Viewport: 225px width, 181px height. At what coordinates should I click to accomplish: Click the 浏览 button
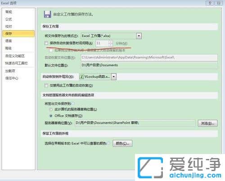[x=207, y=123]
